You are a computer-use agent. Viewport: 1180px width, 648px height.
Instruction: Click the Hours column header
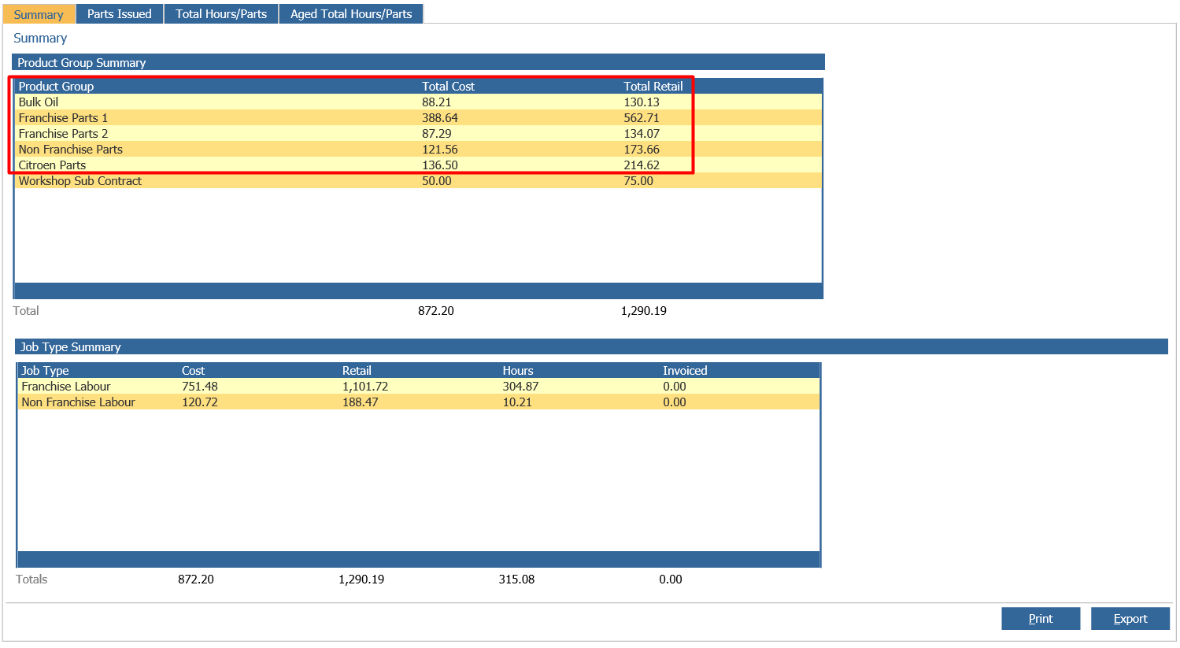coord(518,371)
